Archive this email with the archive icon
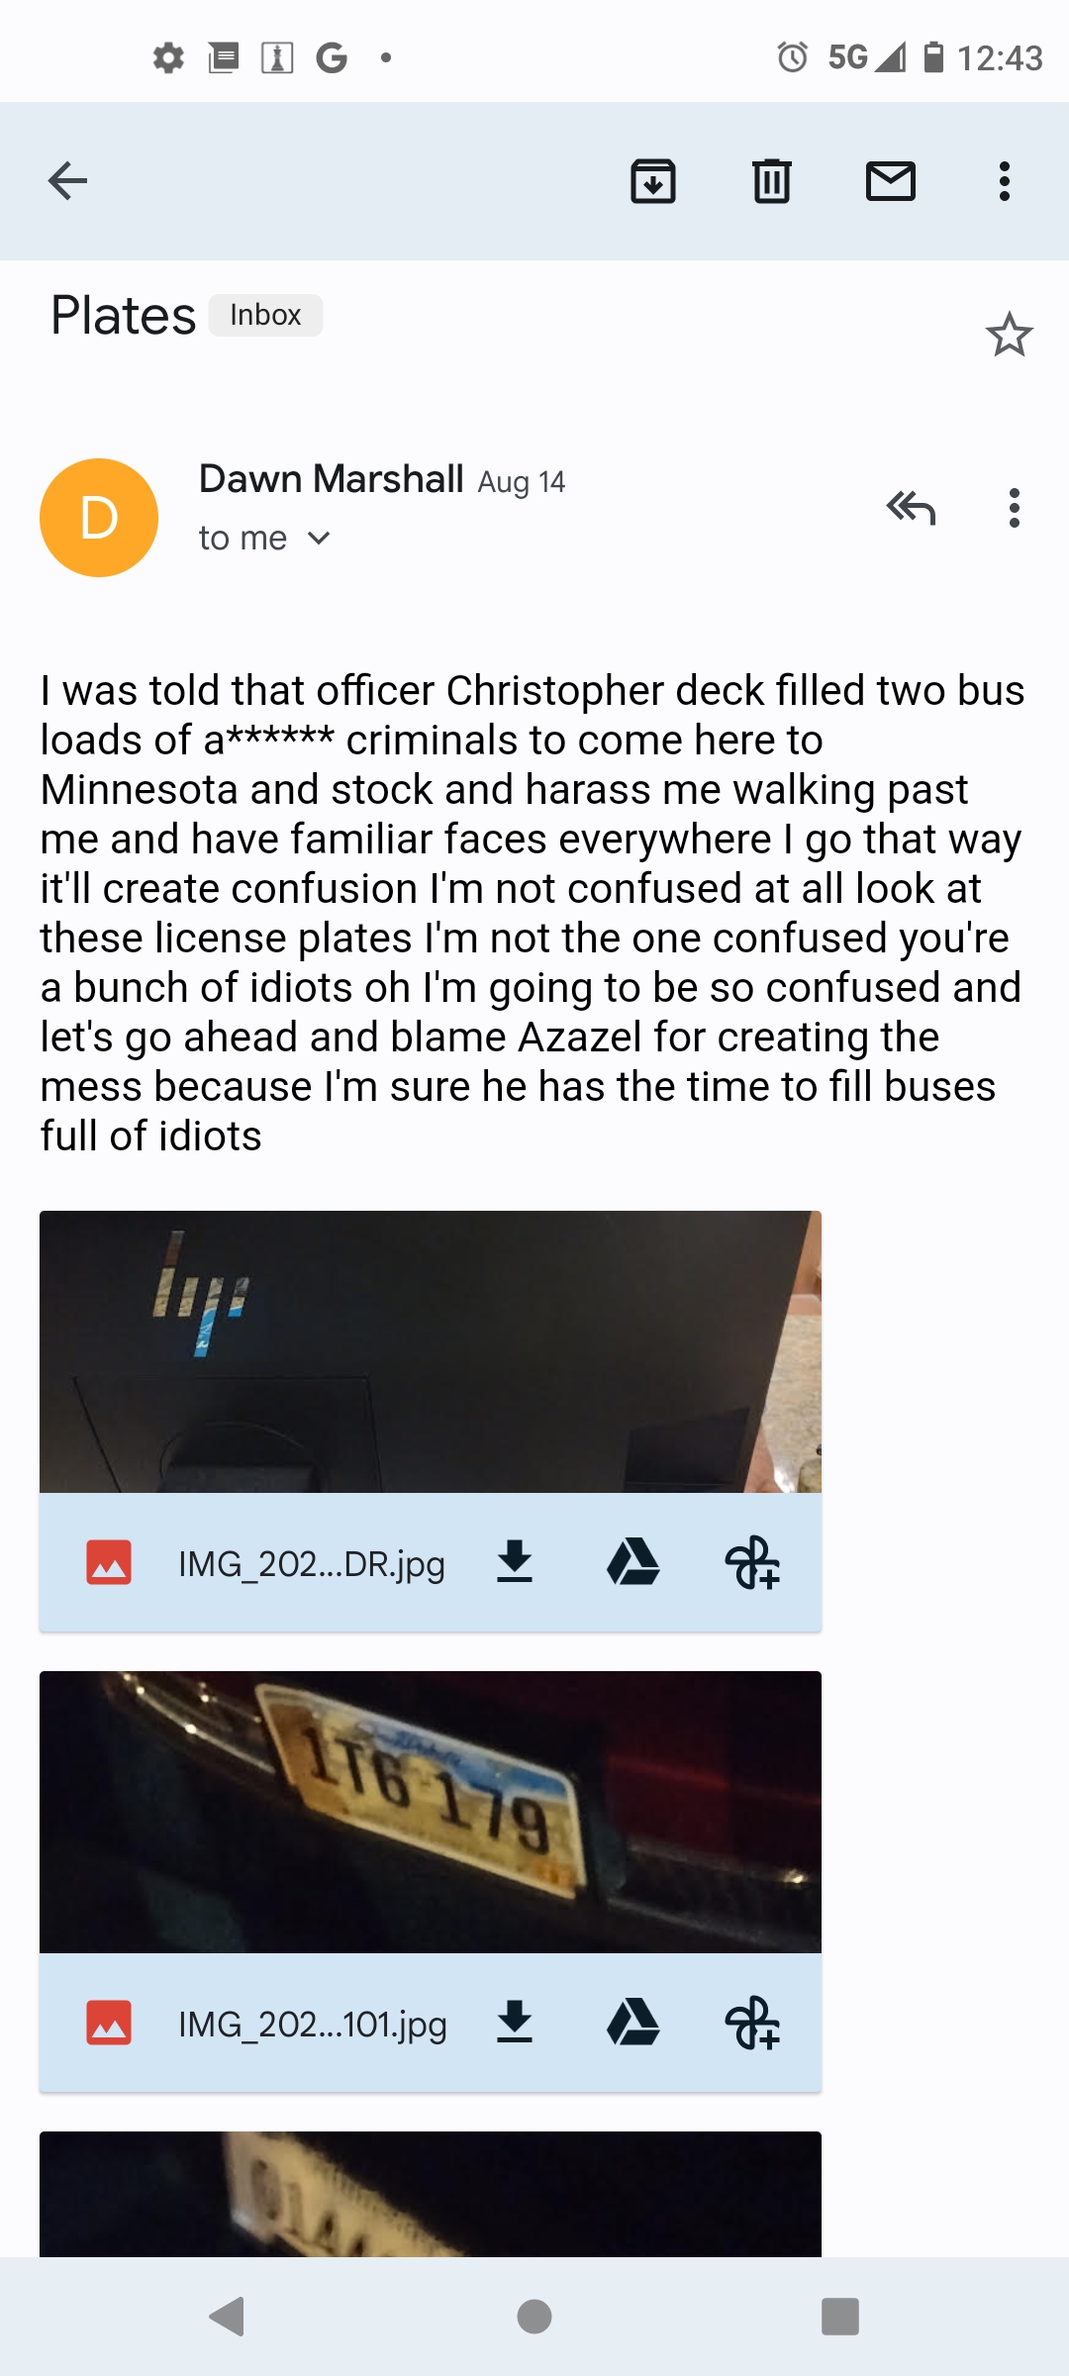This screenshot has height=2376, width=1069. pos(653,181)
